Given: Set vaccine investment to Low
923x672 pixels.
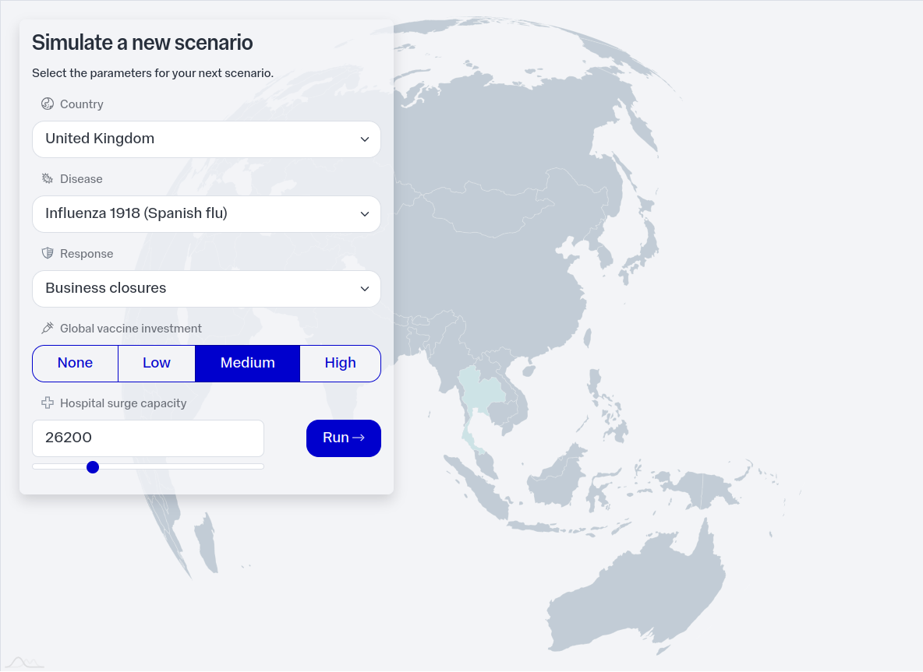Looking at the screenshot, I should pyautogui.click(x=156, y=364).
